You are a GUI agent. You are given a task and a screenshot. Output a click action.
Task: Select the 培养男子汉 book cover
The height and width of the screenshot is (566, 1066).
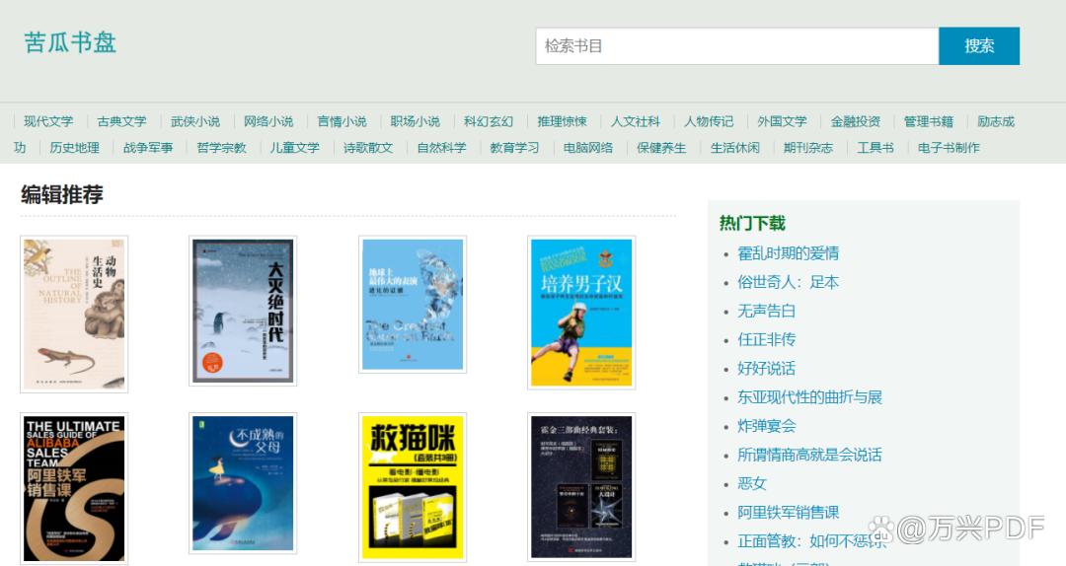point(581,312)
